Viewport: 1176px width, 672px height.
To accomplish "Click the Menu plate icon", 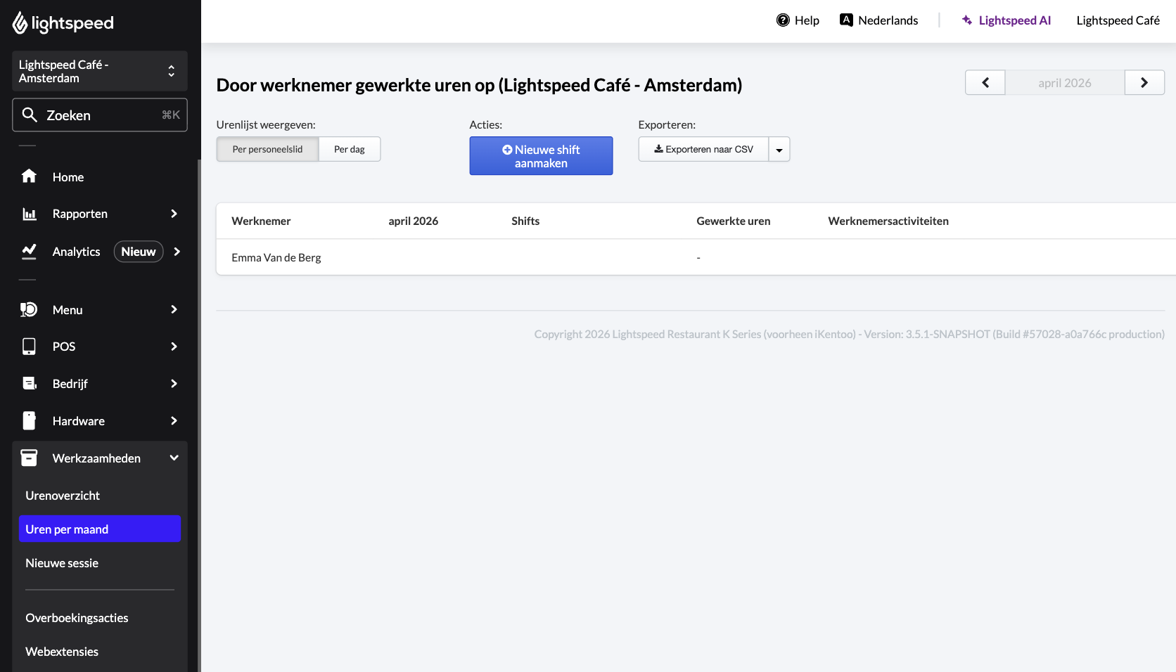I will click(29, 309).
